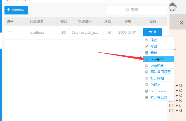Click the pencil edit icon
Screen dimensions: 186x121
(x=147, y=46)
